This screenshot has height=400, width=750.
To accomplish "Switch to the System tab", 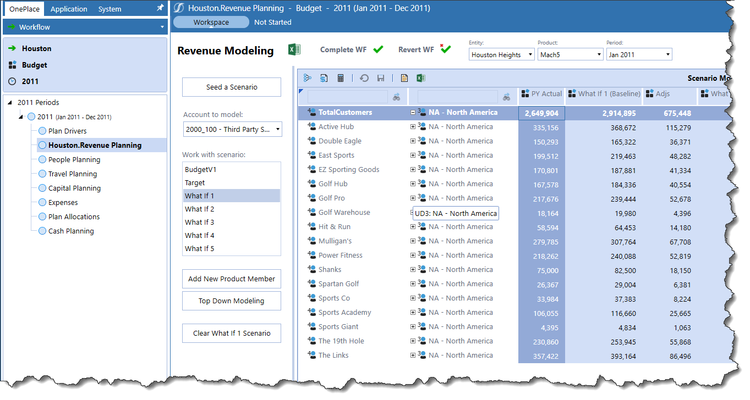I will [x=110, y=9].
